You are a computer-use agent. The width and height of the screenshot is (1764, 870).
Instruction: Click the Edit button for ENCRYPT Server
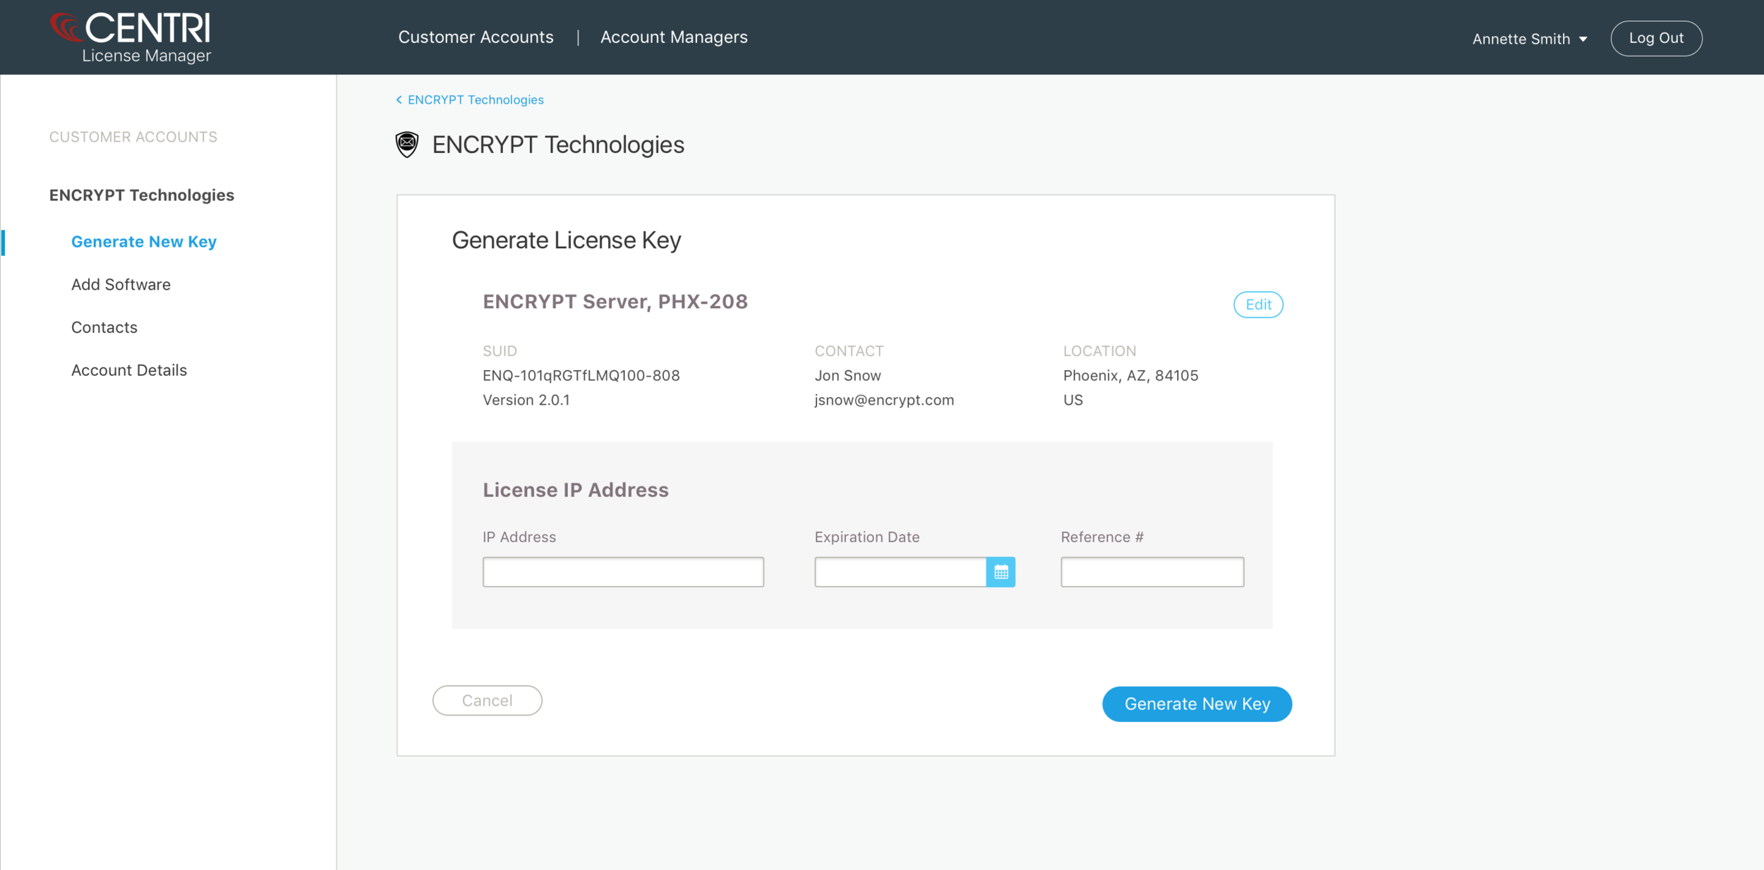click(x=1257, y=305)
